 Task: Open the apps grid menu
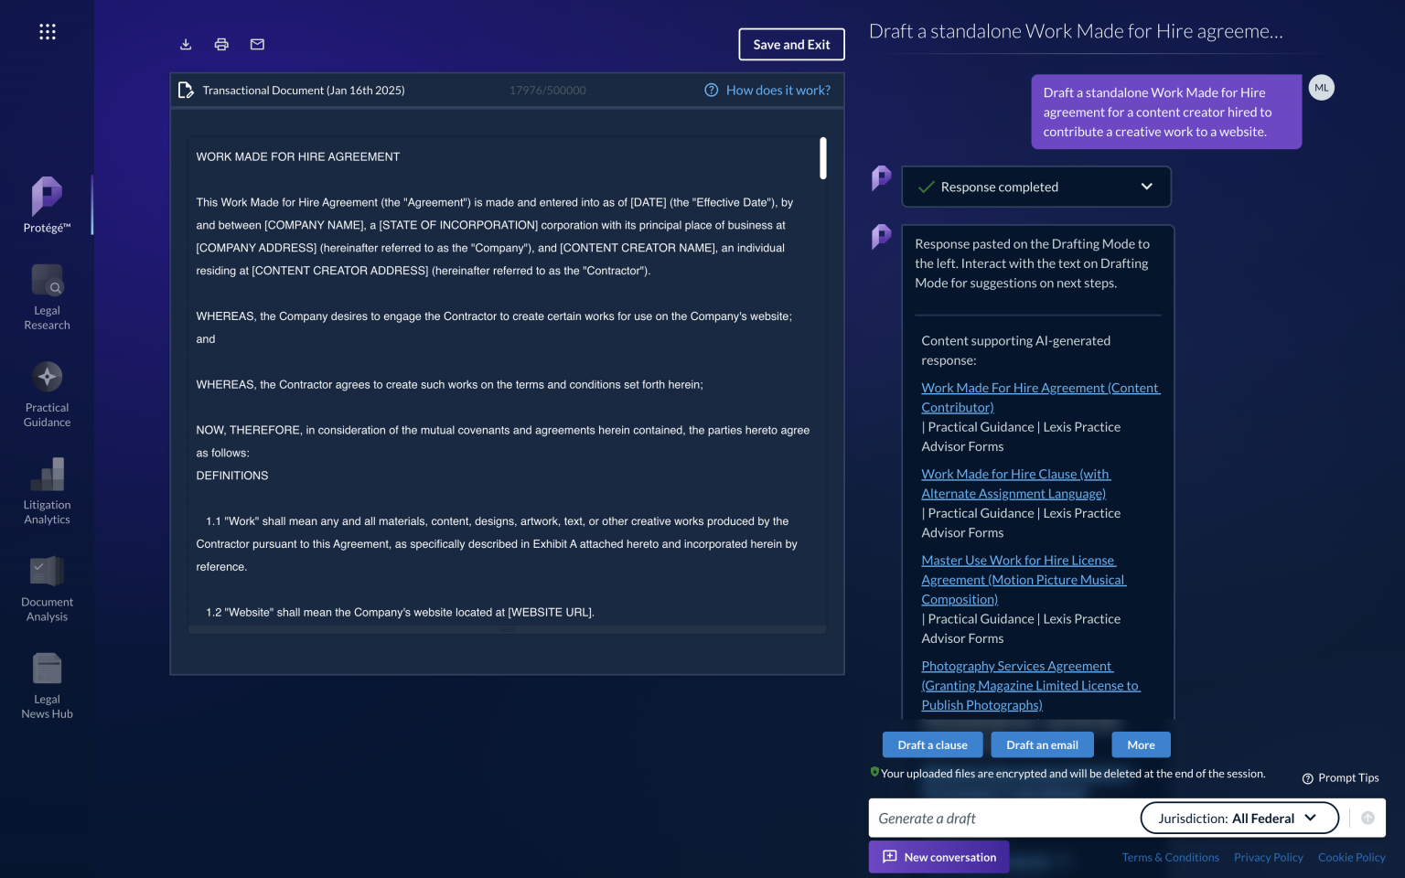(47, 31)
